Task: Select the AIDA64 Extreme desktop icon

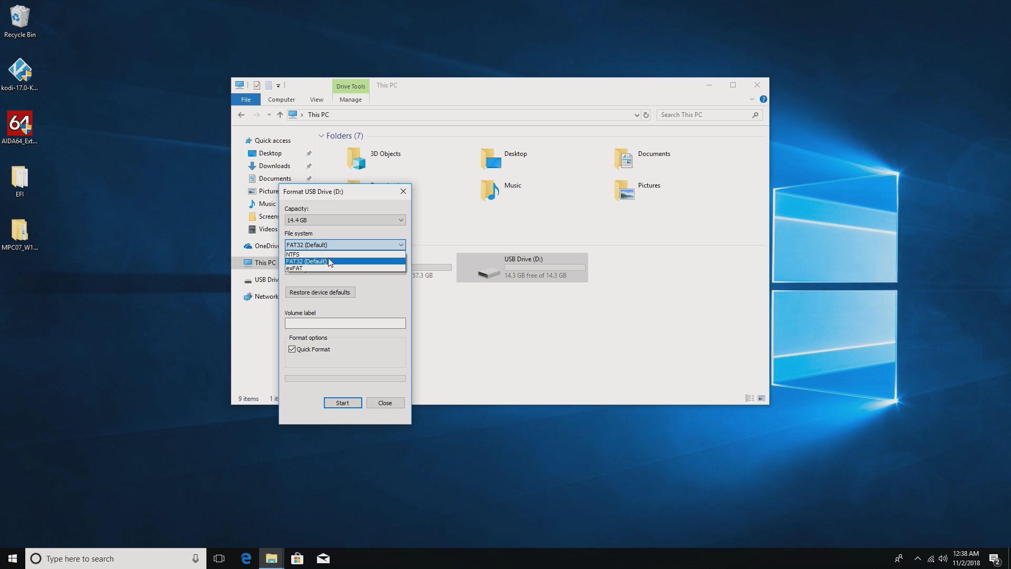Action: point(19,127)
